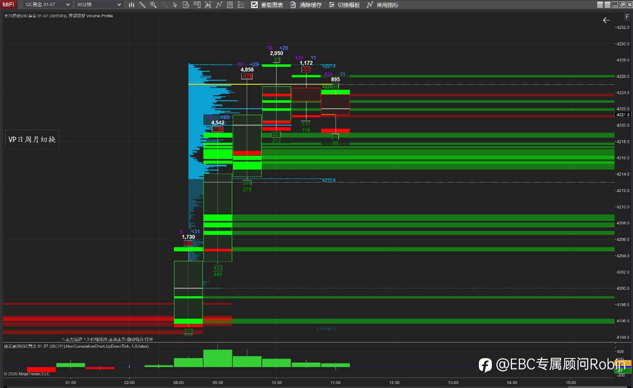Toggle the 重载图表 checkbox
Image resolution: width=633 pixels, height=388 pixels.
point(254,4)
